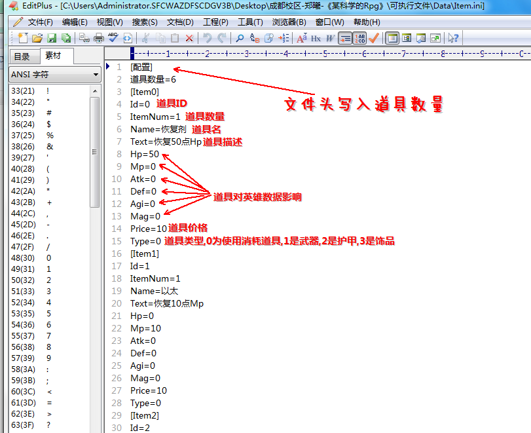Screen dimensions: 531x433
Task: Click line 2 text 道具数量=6
Action: [x=153, y=80]
